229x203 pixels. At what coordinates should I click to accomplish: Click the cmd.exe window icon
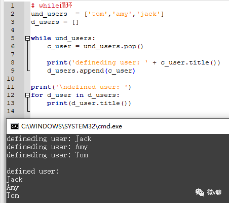(x=15, y=126)
